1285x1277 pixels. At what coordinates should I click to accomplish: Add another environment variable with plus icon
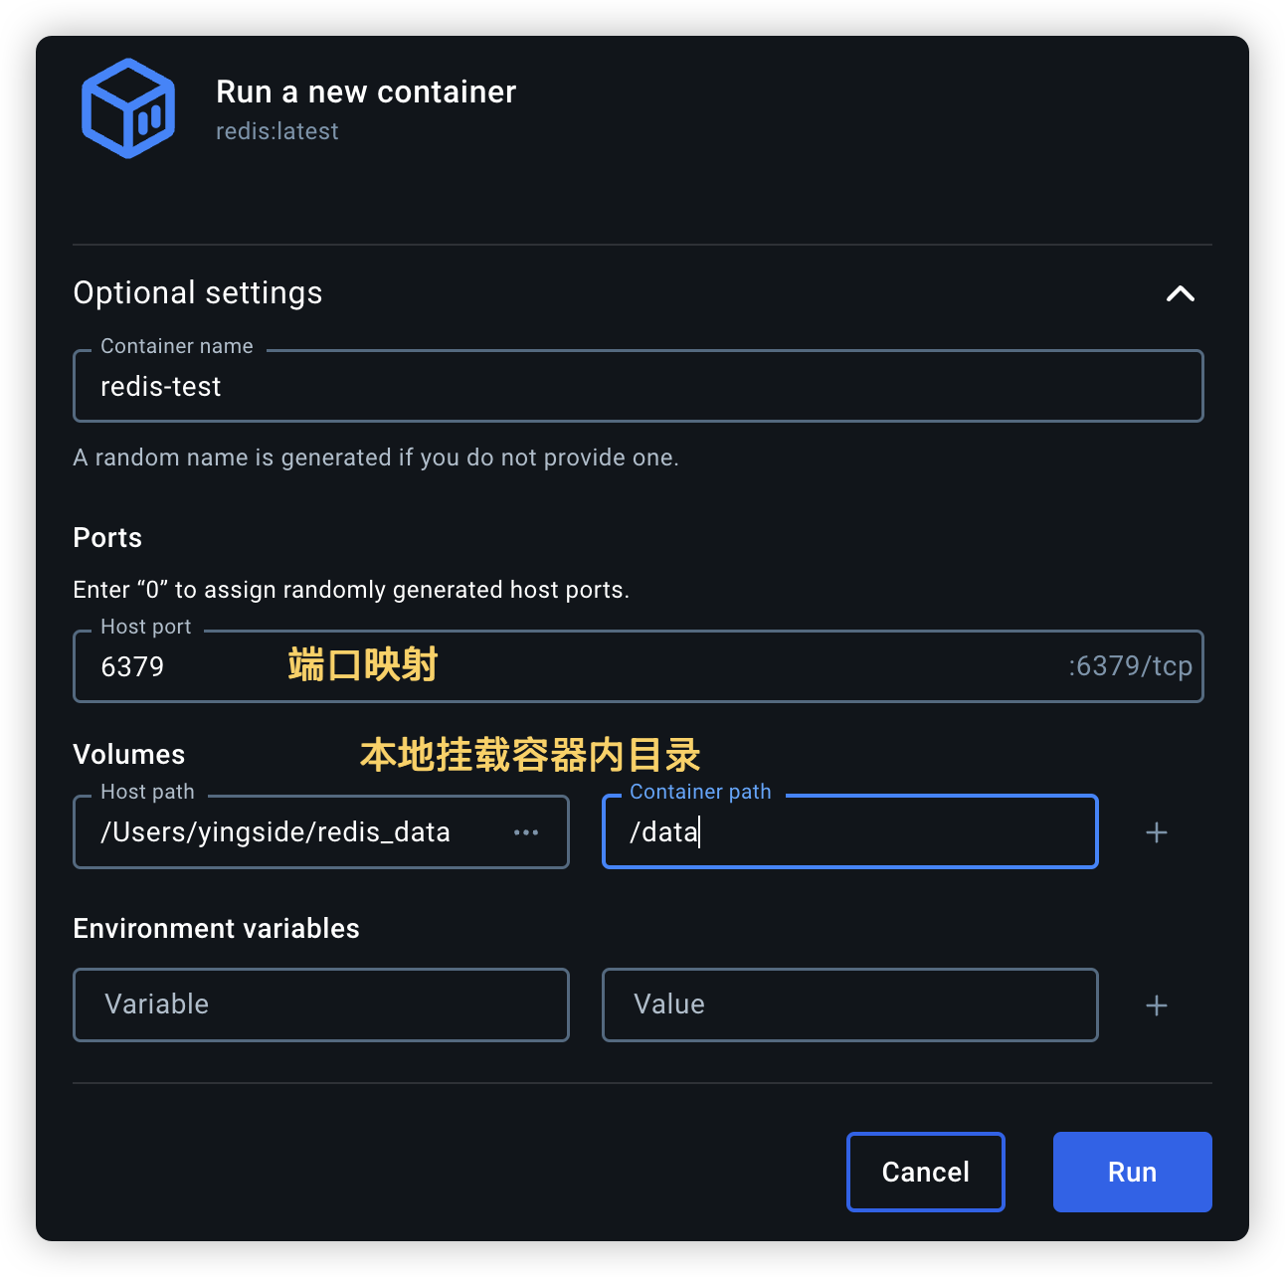[1156, 1005]
